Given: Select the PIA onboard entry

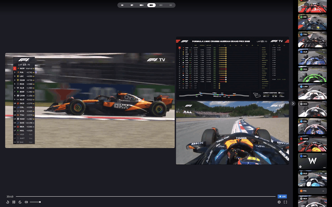Looking at the screenshot, I should (312, 191).
